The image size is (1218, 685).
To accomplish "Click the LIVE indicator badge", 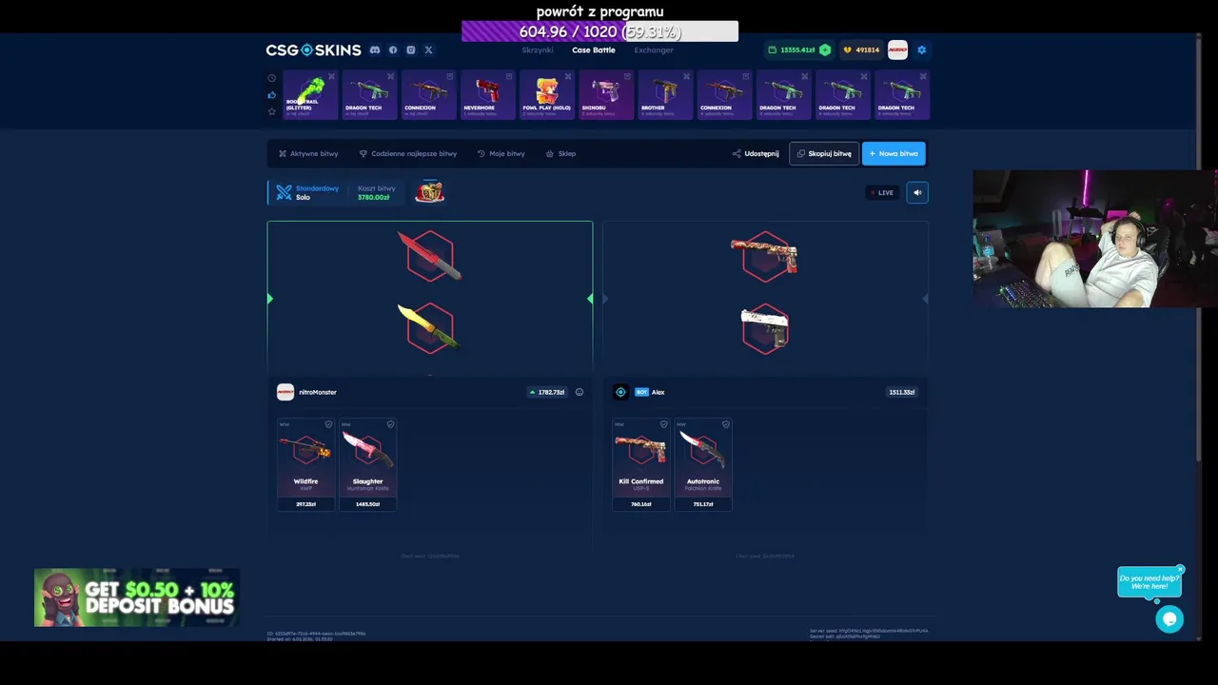I will [x=881, y=192].
